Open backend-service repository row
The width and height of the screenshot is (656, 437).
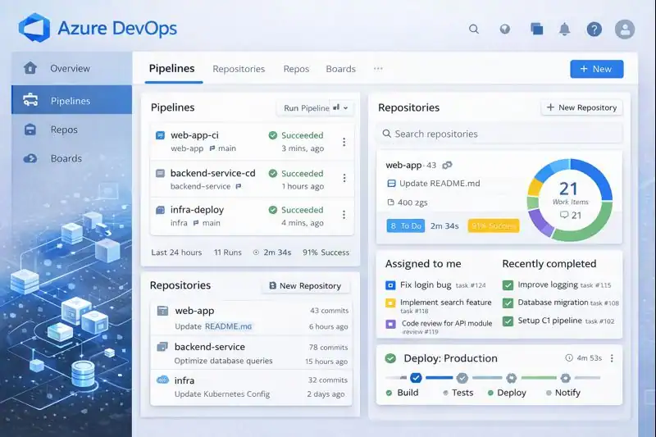(x=251, y=353)
